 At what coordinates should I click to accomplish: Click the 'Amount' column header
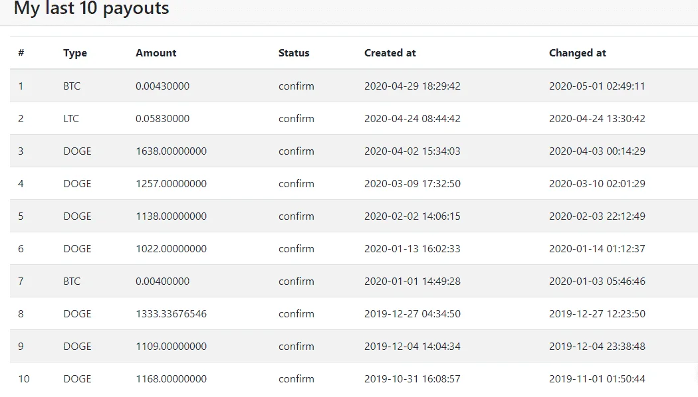click(x=156, y=53)
